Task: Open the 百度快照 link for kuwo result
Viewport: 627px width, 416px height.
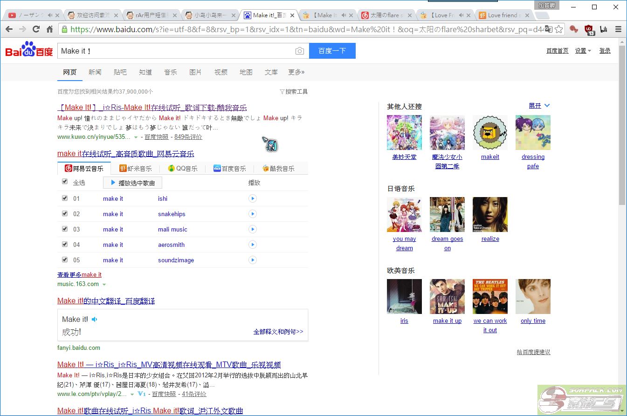Action: click(x=157, y=137)
